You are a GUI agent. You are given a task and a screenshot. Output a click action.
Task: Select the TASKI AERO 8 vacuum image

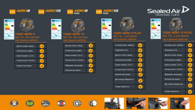point(27,25)
